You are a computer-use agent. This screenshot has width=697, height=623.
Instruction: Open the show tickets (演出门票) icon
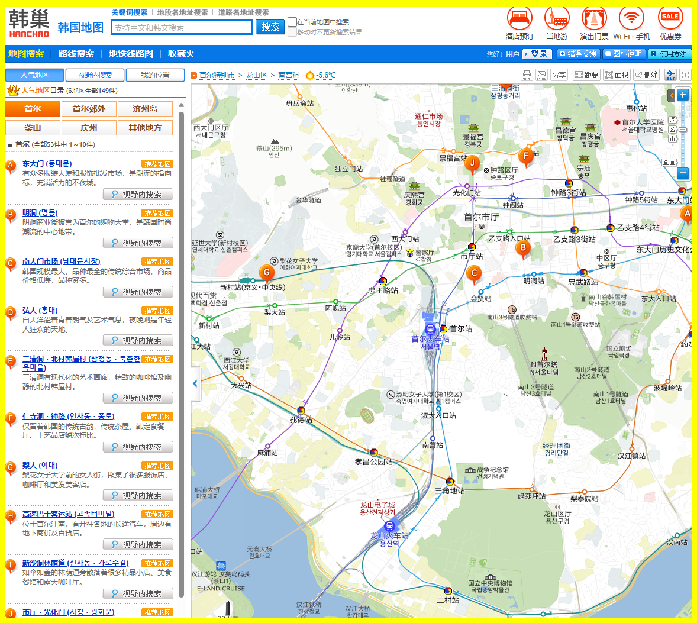point(594,19)
